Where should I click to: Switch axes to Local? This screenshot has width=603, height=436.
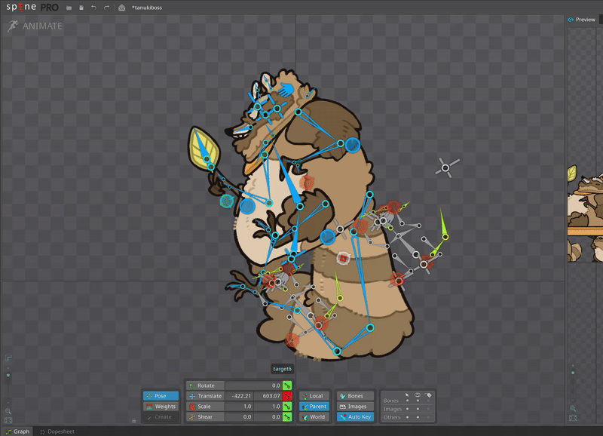tap(314, 395)
